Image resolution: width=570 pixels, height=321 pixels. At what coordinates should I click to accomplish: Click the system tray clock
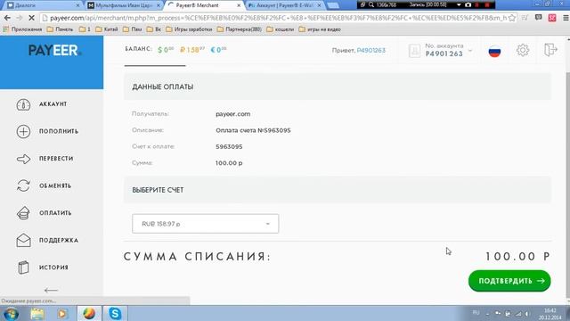coord(550,314)
